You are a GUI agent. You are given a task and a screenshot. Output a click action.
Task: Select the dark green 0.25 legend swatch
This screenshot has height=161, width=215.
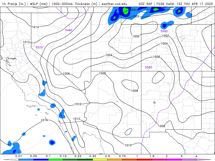(85, 160)
